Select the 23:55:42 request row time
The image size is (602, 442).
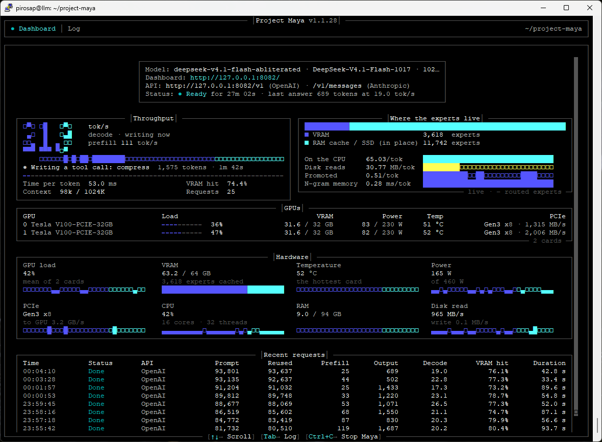click(x=39, y=429)
